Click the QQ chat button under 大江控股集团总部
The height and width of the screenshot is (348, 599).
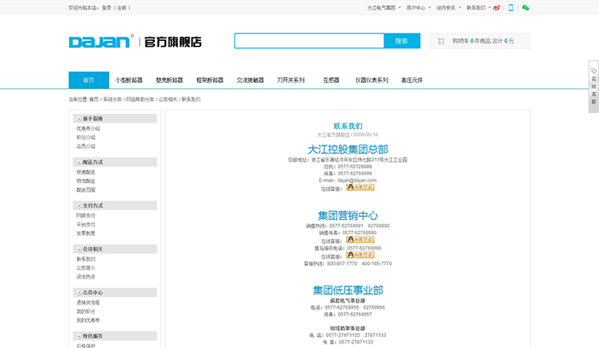coord(360,187)
